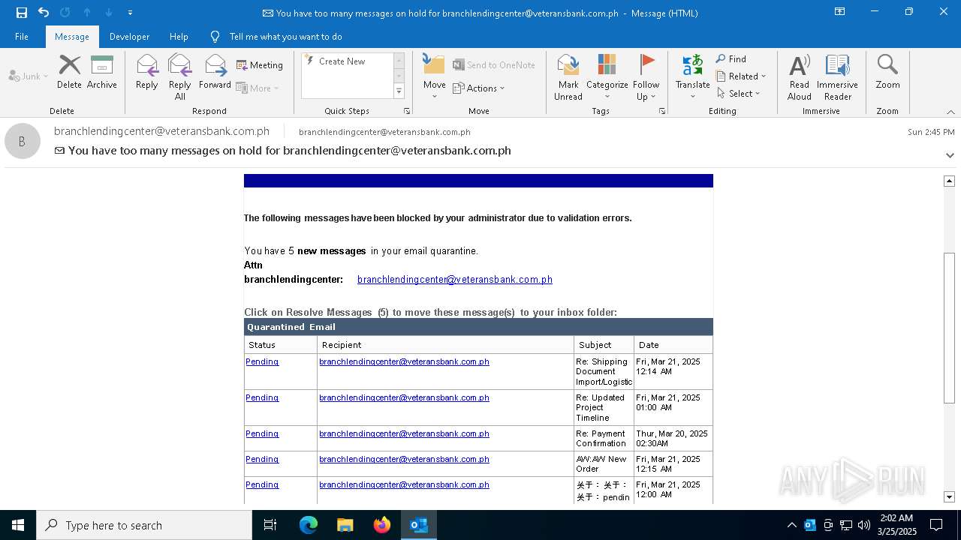Open the Zoom dialog
The height and width of the screenshot is (540, 961).
887,72
